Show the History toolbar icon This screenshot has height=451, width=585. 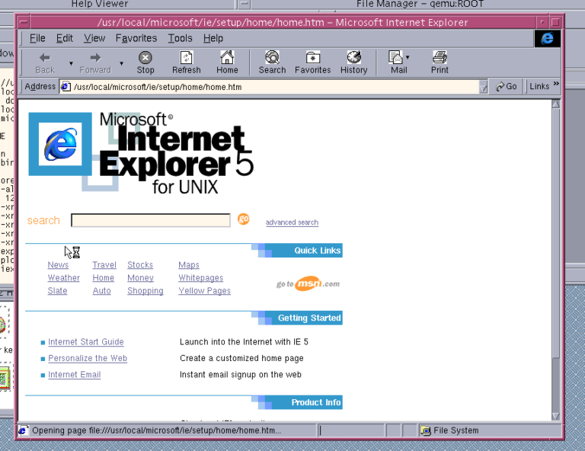tap(353, 58)
